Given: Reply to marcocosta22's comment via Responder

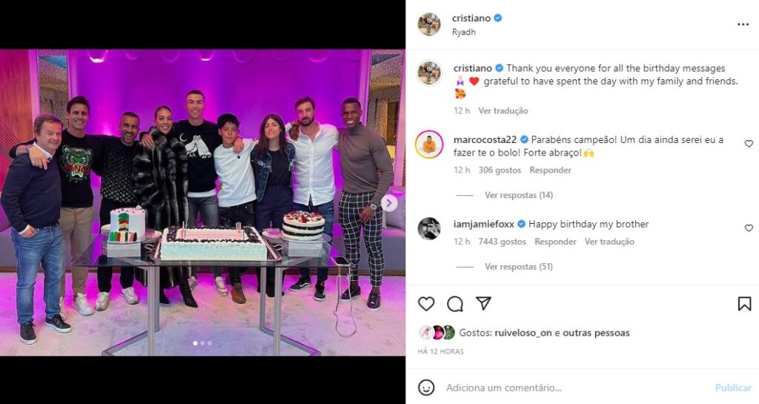Looking at the screenshot, I should [x=551, y=170].
